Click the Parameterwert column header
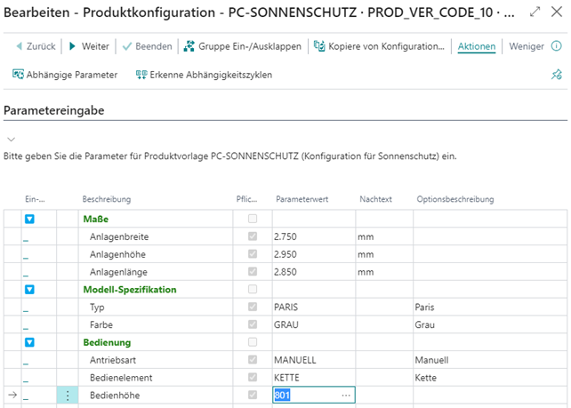Screen dimensions: 571x408 [x=302, y=199]
